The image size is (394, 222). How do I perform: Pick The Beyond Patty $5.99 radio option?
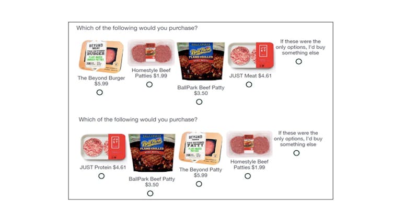point(199,184)
